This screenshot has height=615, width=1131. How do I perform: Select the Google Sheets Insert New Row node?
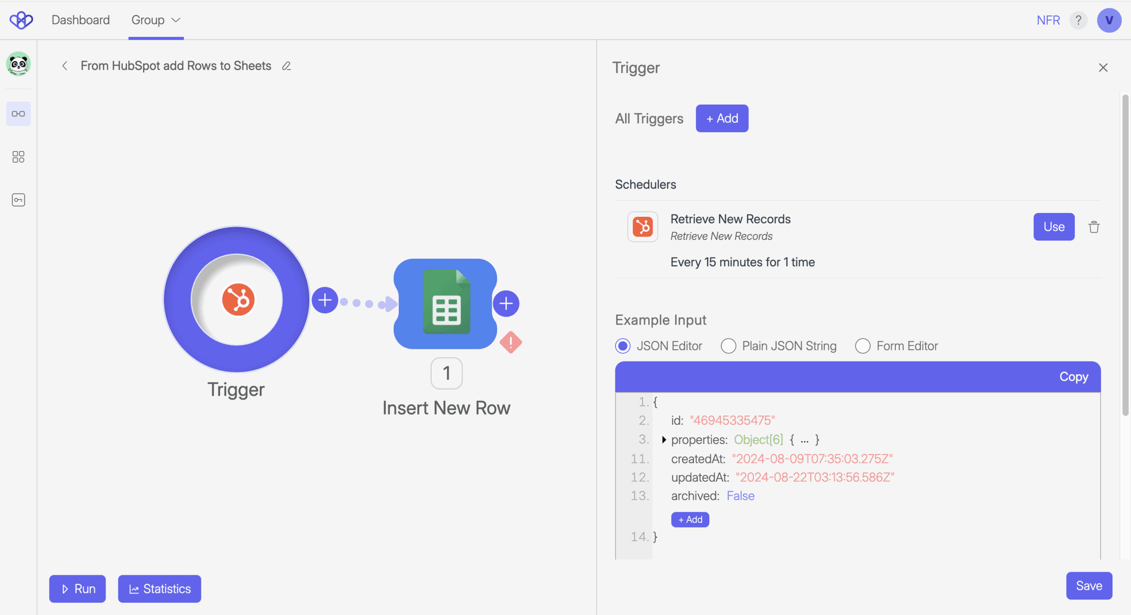[x=445, y=304]
